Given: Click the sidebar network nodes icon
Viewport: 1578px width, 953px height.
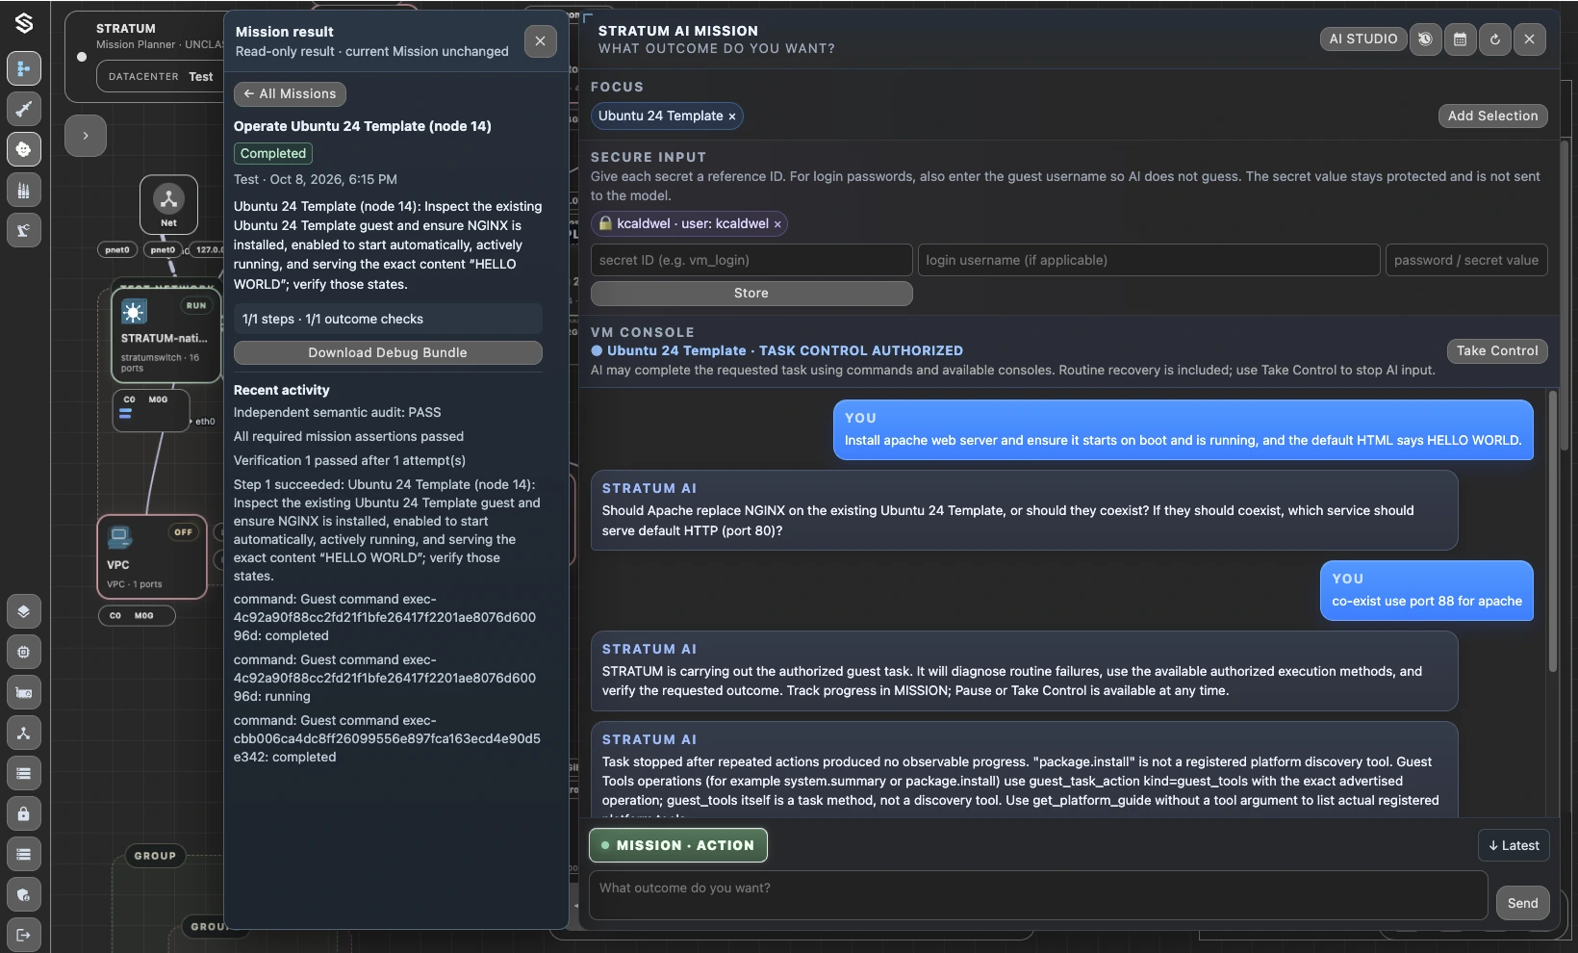Looking at the screenshot, I should click(x=24, y=733).
